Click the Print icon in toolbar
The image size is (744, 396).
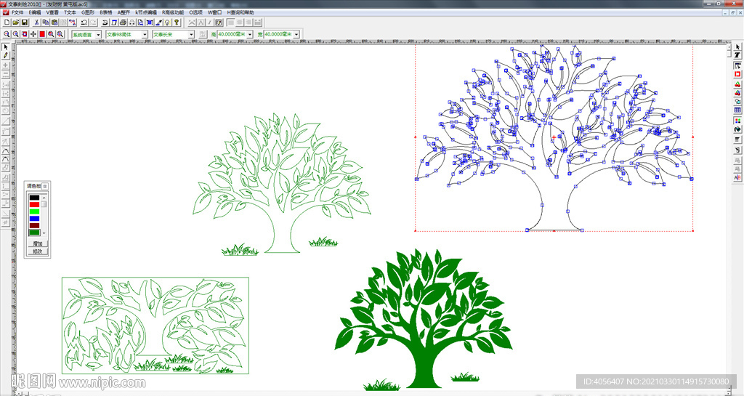tap(123, 23)
